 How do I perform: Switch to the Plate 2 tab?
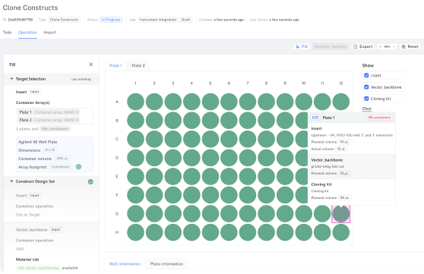(x=138, y=65)
